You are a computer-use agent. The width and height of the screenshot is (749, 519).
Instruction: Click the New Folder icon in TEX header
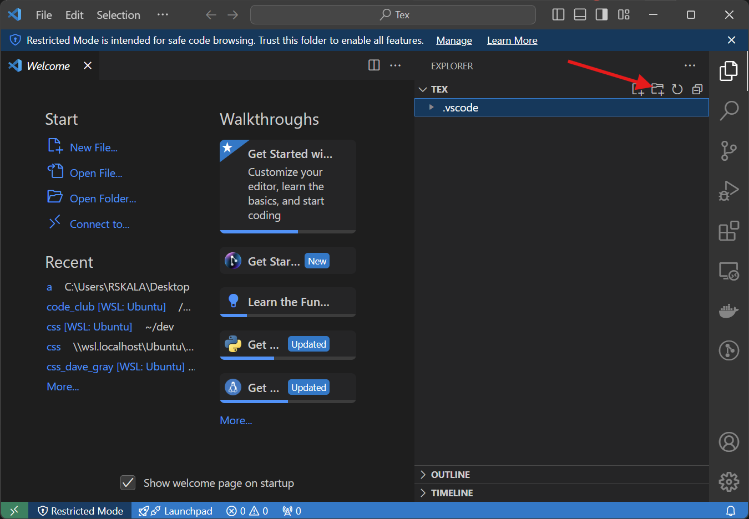[657, 89]
